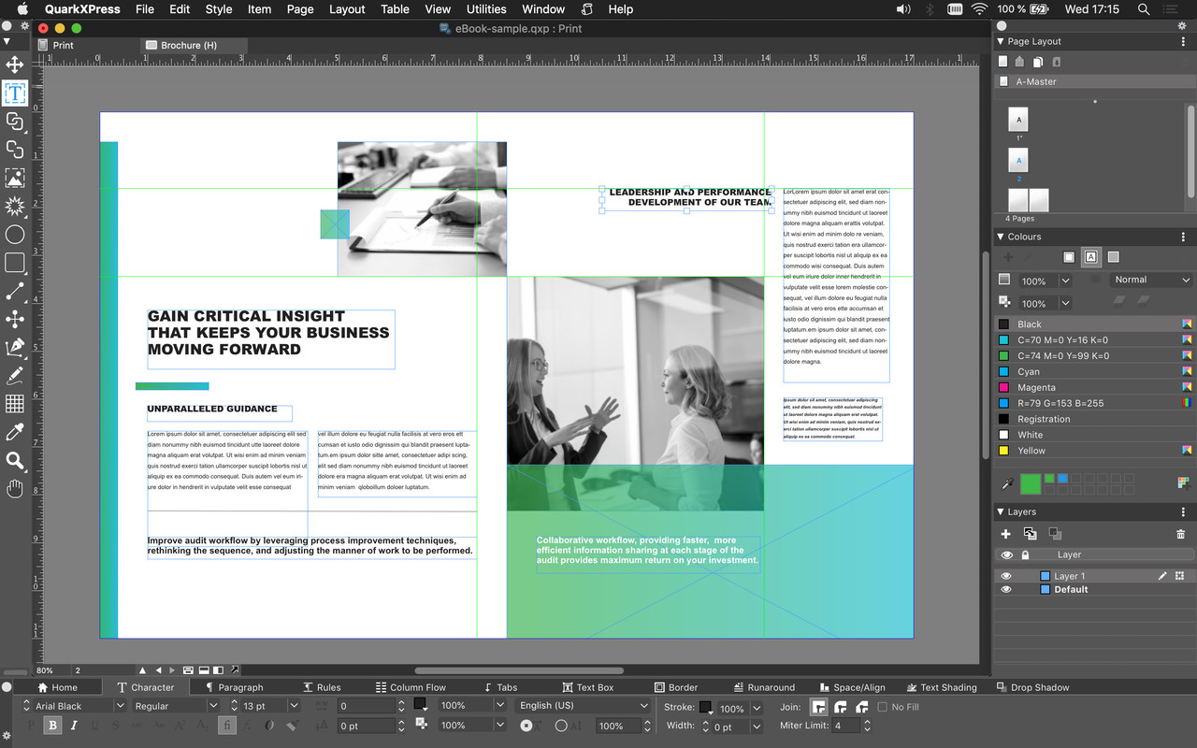Select the Oval Box tool
Viewport: 1197px width, 748px height.
point(15,235)
